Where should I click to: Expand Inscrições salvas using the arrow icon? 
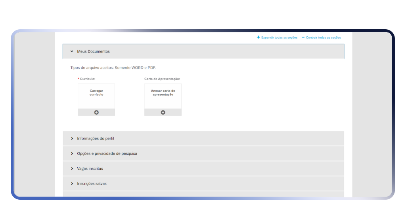(x=72, y=184)
